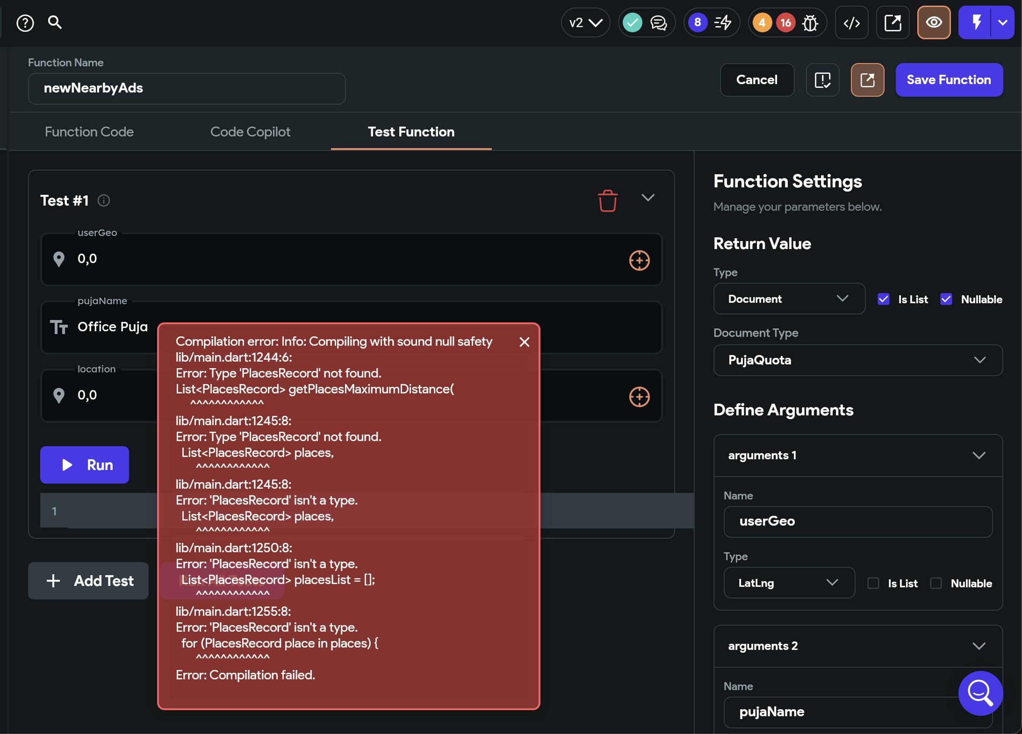Open the v2 version dropdown
Viewport: 1022px width, 734px height.
(x=585, y=22)
